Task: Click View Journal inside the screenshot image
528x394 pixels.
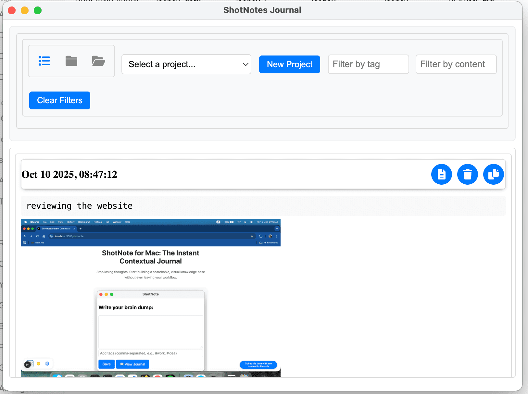Action: pos(132,364)
